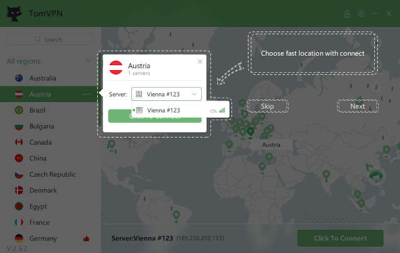Click the Australia flag icon
Viewport: 400px width, 253px height.
19,78
